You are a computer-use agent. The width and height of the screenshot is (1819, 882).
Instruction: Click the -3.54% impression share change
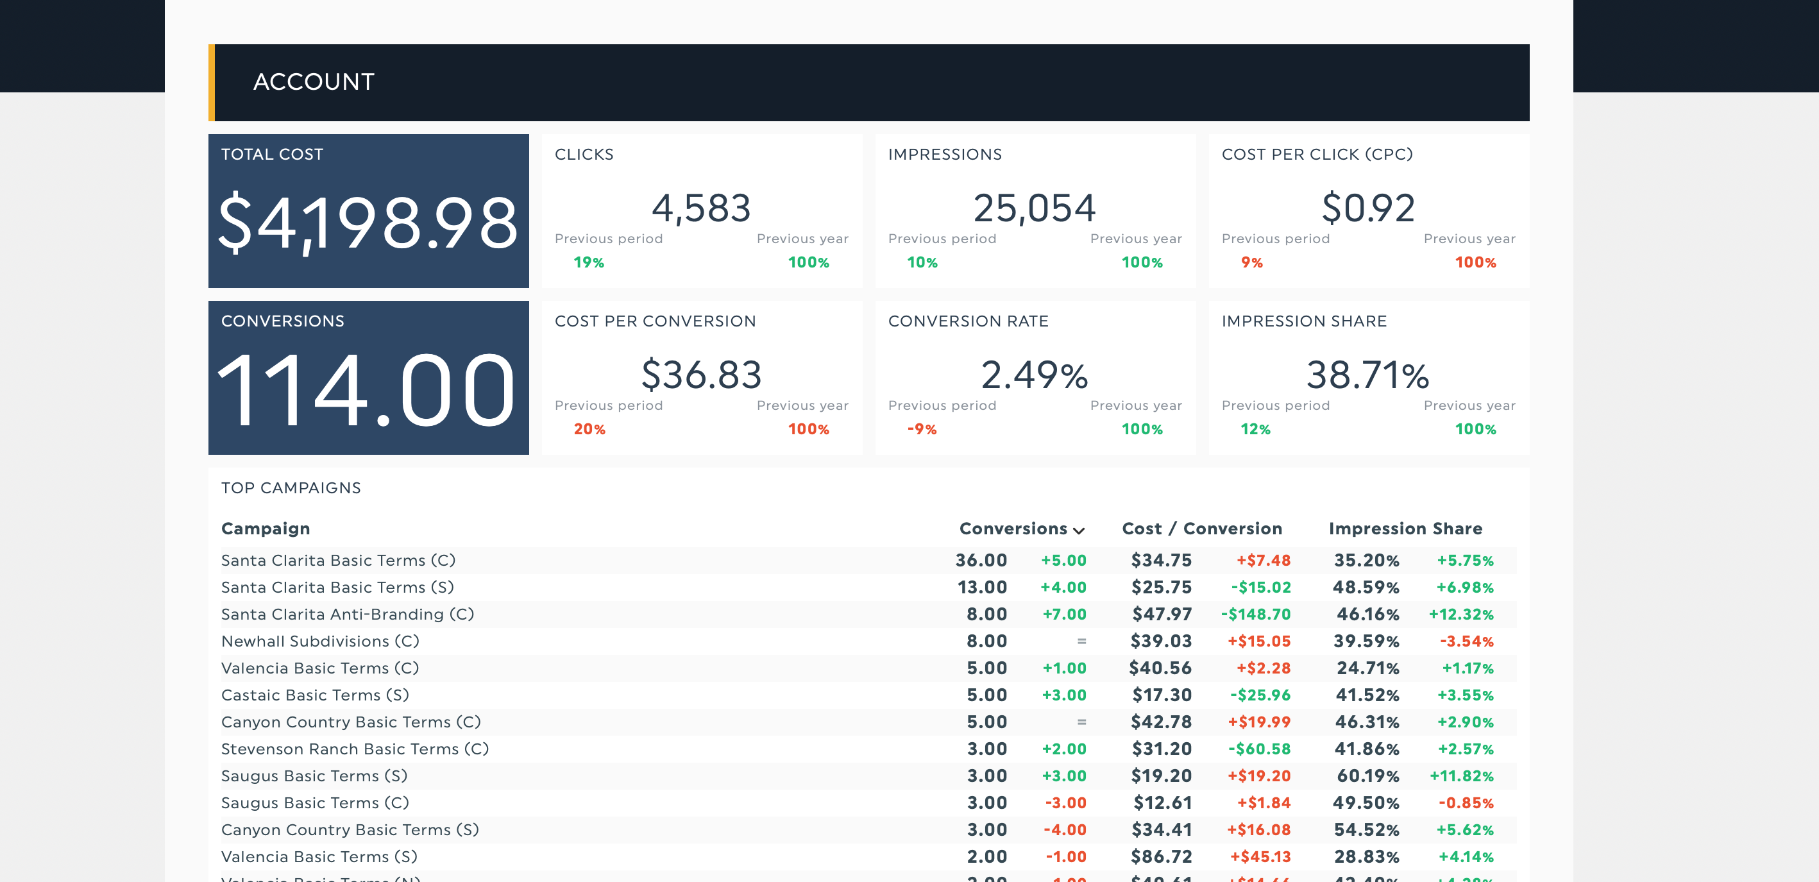point(1467,641)
